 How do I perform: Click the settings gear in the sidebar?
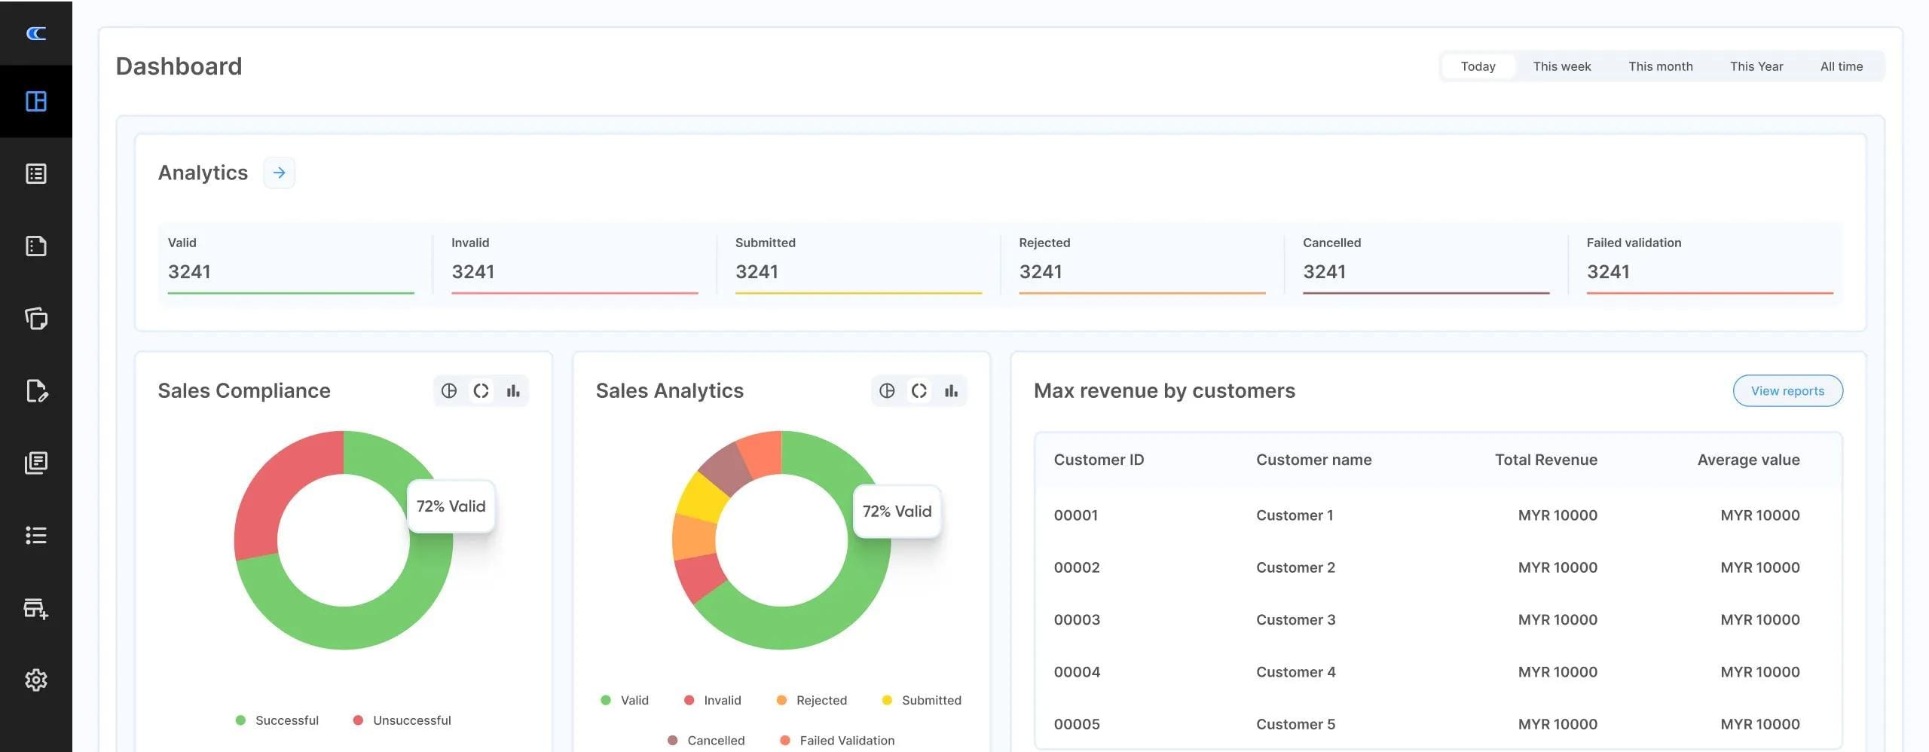pyautogui.click(x=35, y=680)
